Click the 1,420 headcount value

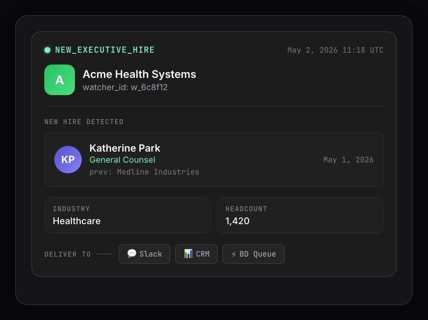[237, 221]
